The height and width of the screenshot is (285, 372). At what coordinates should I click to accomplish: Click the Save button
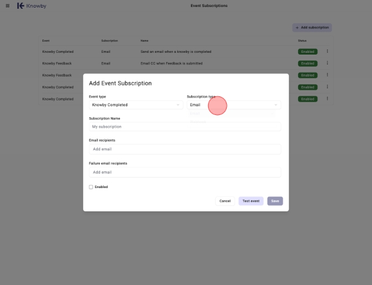pos(275,201)
